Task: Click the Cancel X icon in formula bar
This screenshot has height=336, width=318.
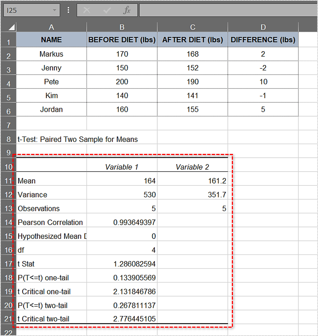Action: (x=87, y=10)
